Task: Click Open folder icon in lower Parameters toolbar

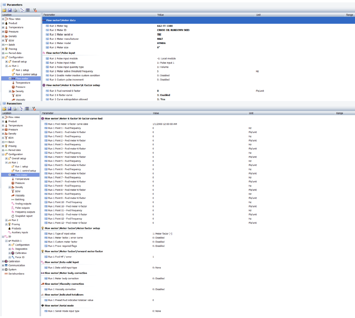Action: pos(4,109)
